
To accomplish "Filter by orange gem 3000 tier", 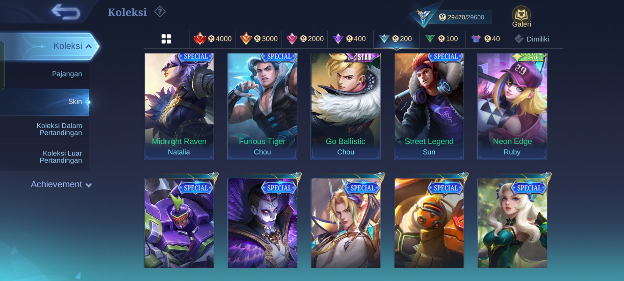I will coord(258,39).
